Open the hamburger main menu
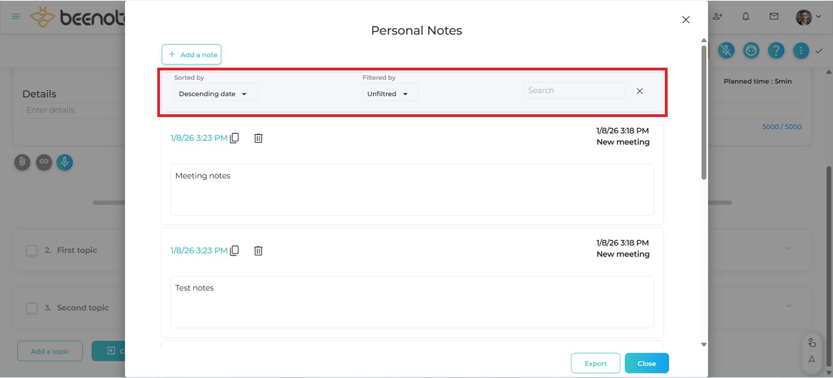The height and width of the screenshot is (378, 833). tap(16, 16)
